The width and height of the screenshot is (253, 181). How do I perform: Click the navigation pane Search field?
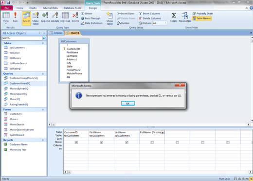(22, 38)
